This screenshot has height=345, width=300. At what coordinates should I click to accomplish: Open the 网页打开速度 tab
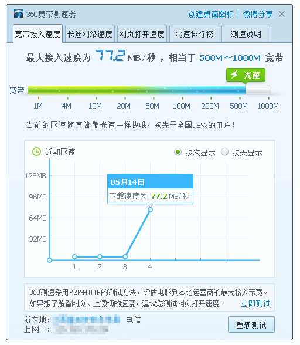[x=142, y=34]
